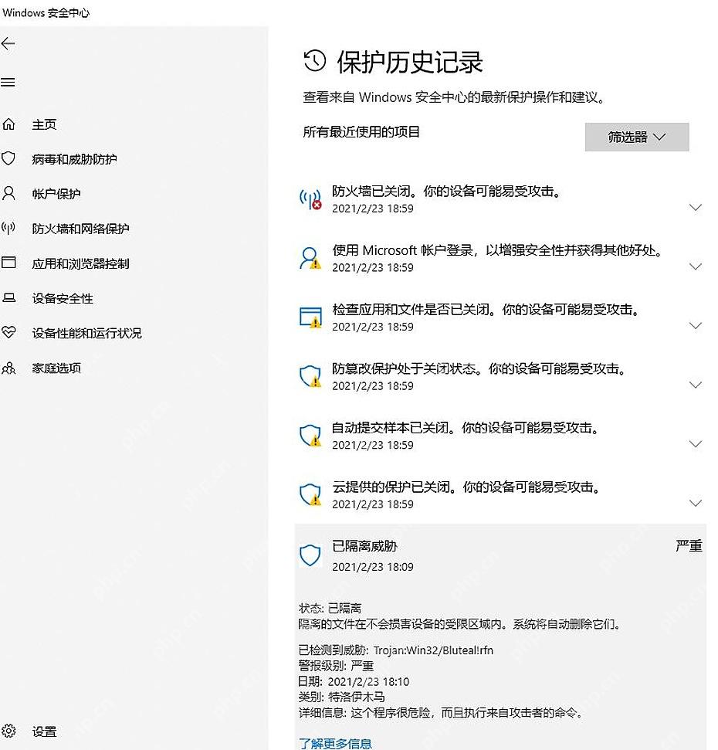Click the firewall off alert icon

[310, 199]
